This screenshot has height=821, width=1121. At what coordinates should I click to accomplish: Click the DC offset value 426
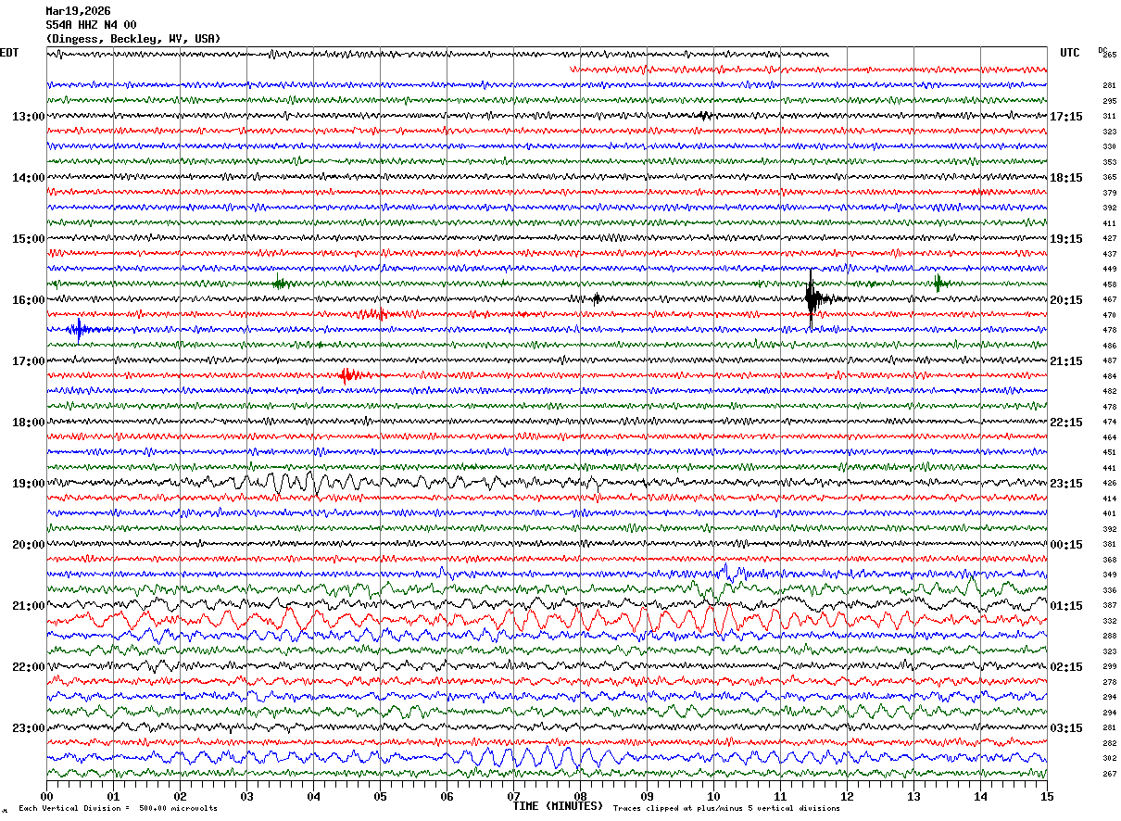coord(1109,483)
